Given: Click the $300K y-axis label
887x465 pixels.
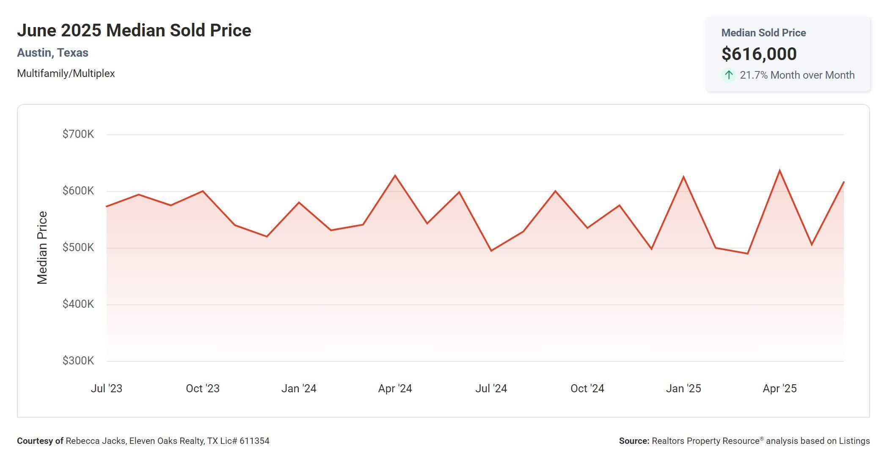Looking at the screenshot, I should click(x=78, y=361).
